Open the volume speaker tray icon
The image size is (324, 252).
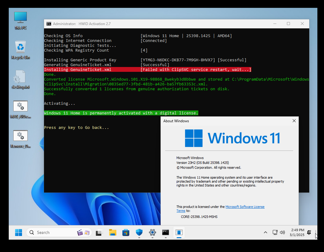point(282,232)
